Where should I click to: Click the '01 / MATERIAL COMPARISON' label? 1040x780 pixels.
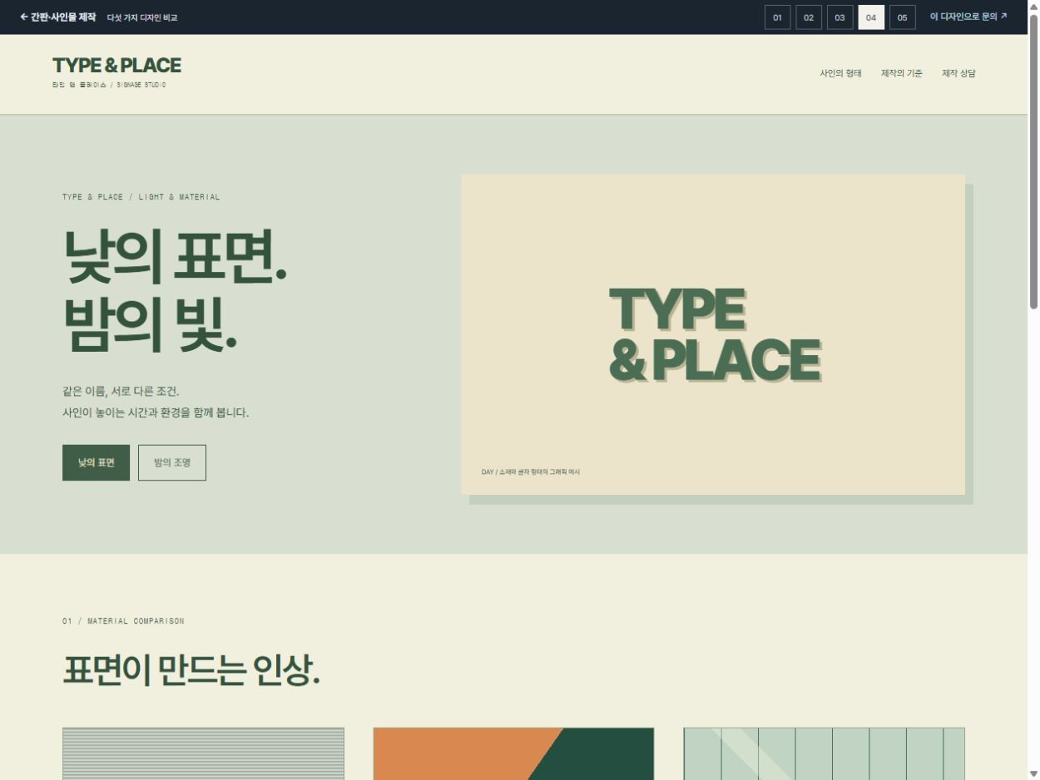123,621
